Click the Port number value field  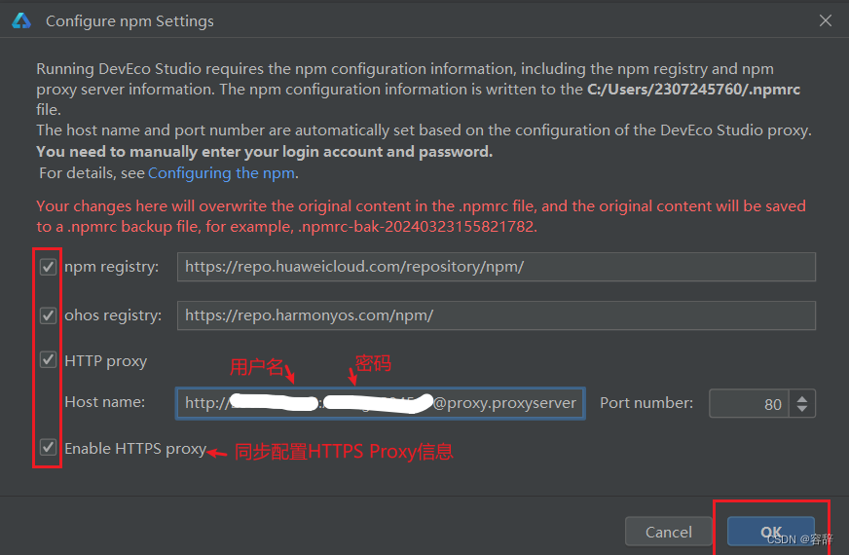pos(749,404)
